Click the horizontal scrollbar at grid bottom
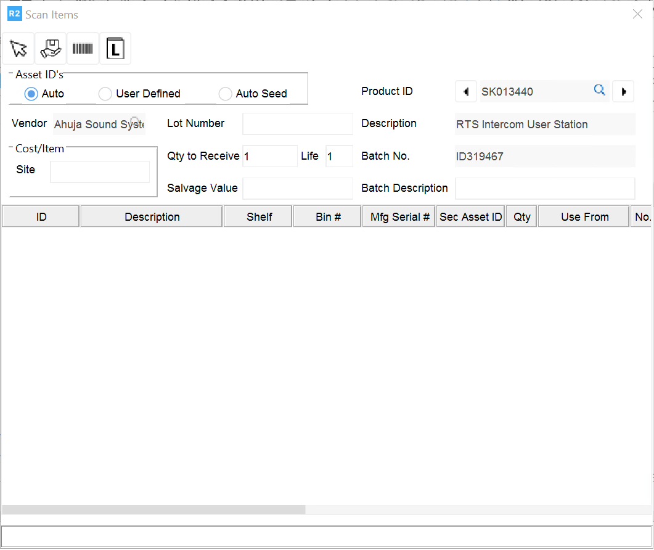The image size is (654, 550). pyautogui.click(x=153, y=510)
